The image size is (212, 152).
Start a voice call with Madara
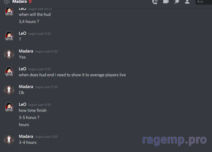(x=155, y=2)
